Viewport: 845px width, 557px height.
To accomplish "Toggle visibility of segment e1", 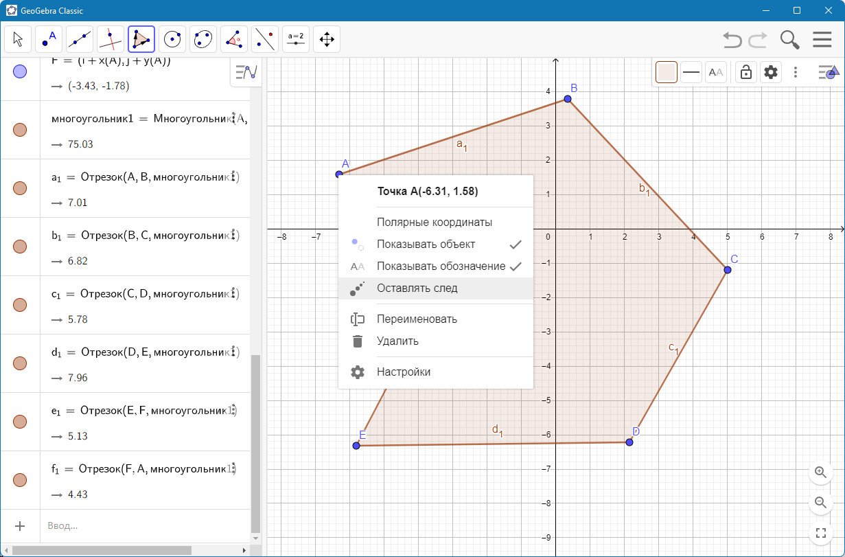I will click(20, 422).
